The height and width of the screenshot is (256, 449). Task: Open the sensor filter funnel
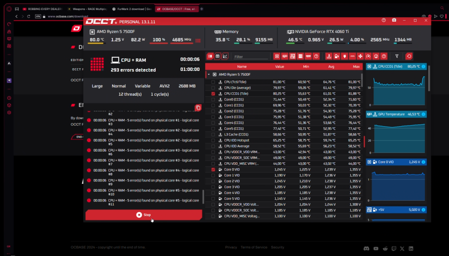(397, 56)
